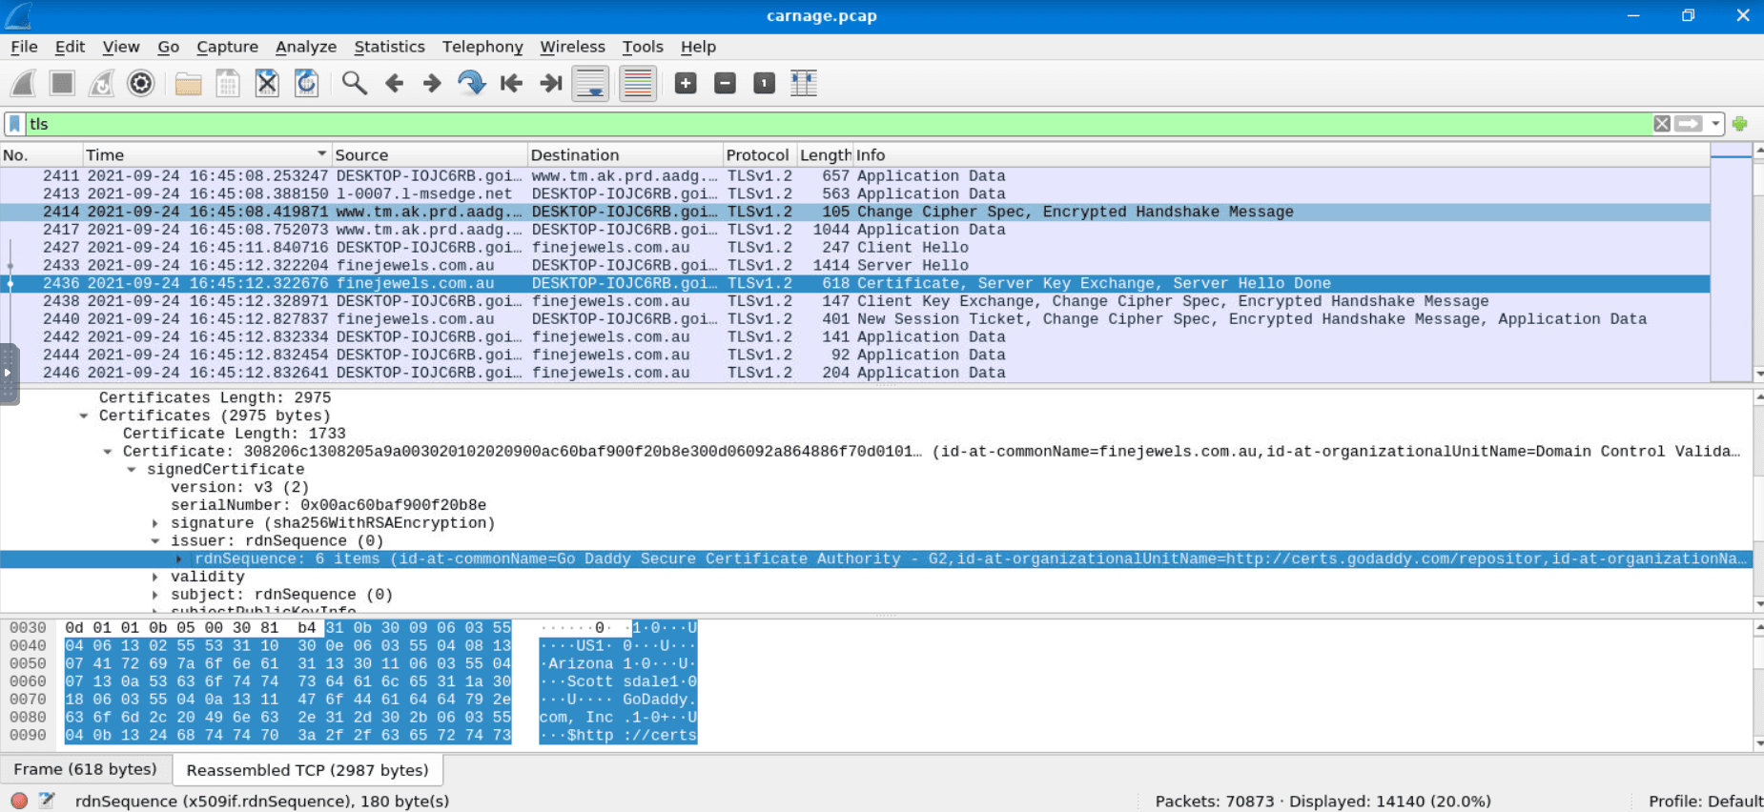The width and height of the screenshot is (1764, 812).
Task: Clear the tls display filter
Action: (1662, 124)
